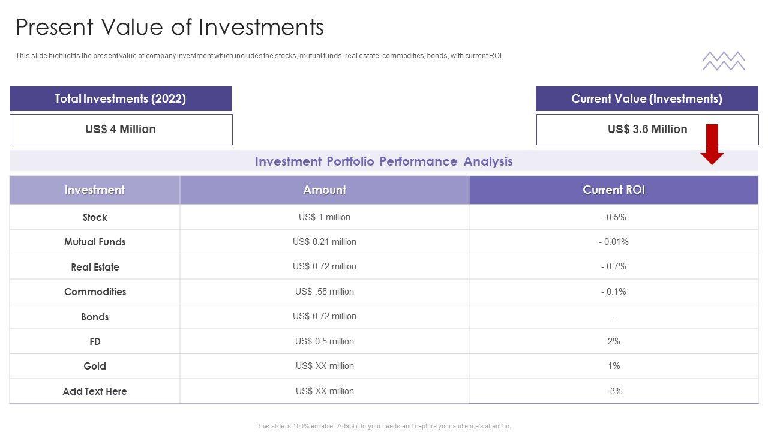The image size is (768, 432).
Task: Click the Add Text Here placeholder cell
Action: (95, 391)
